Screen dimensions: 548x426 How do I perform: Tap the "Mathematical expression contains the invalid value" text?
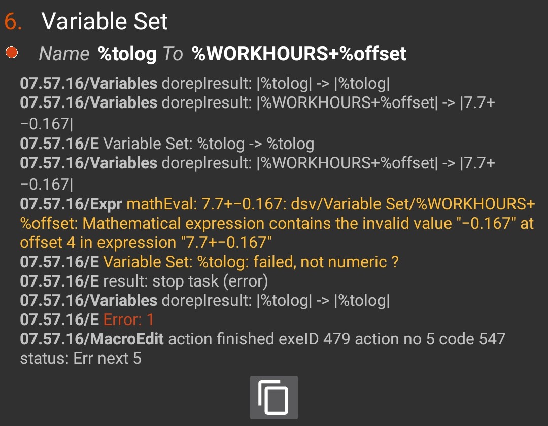266,223
